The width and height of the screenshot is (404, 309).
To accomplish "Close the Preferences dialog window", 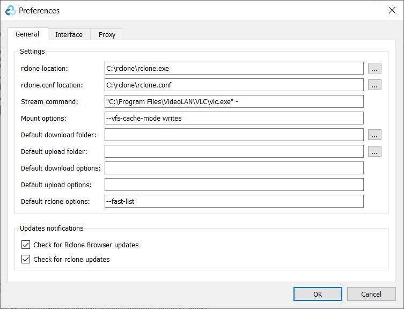I will pos(392,10).
